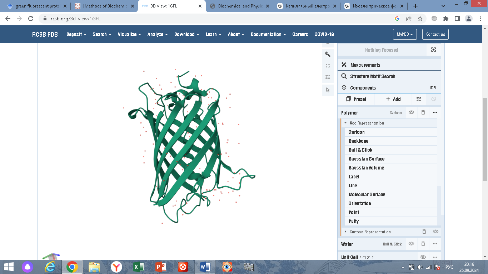Expand the Measurements section

click(389, 65)
